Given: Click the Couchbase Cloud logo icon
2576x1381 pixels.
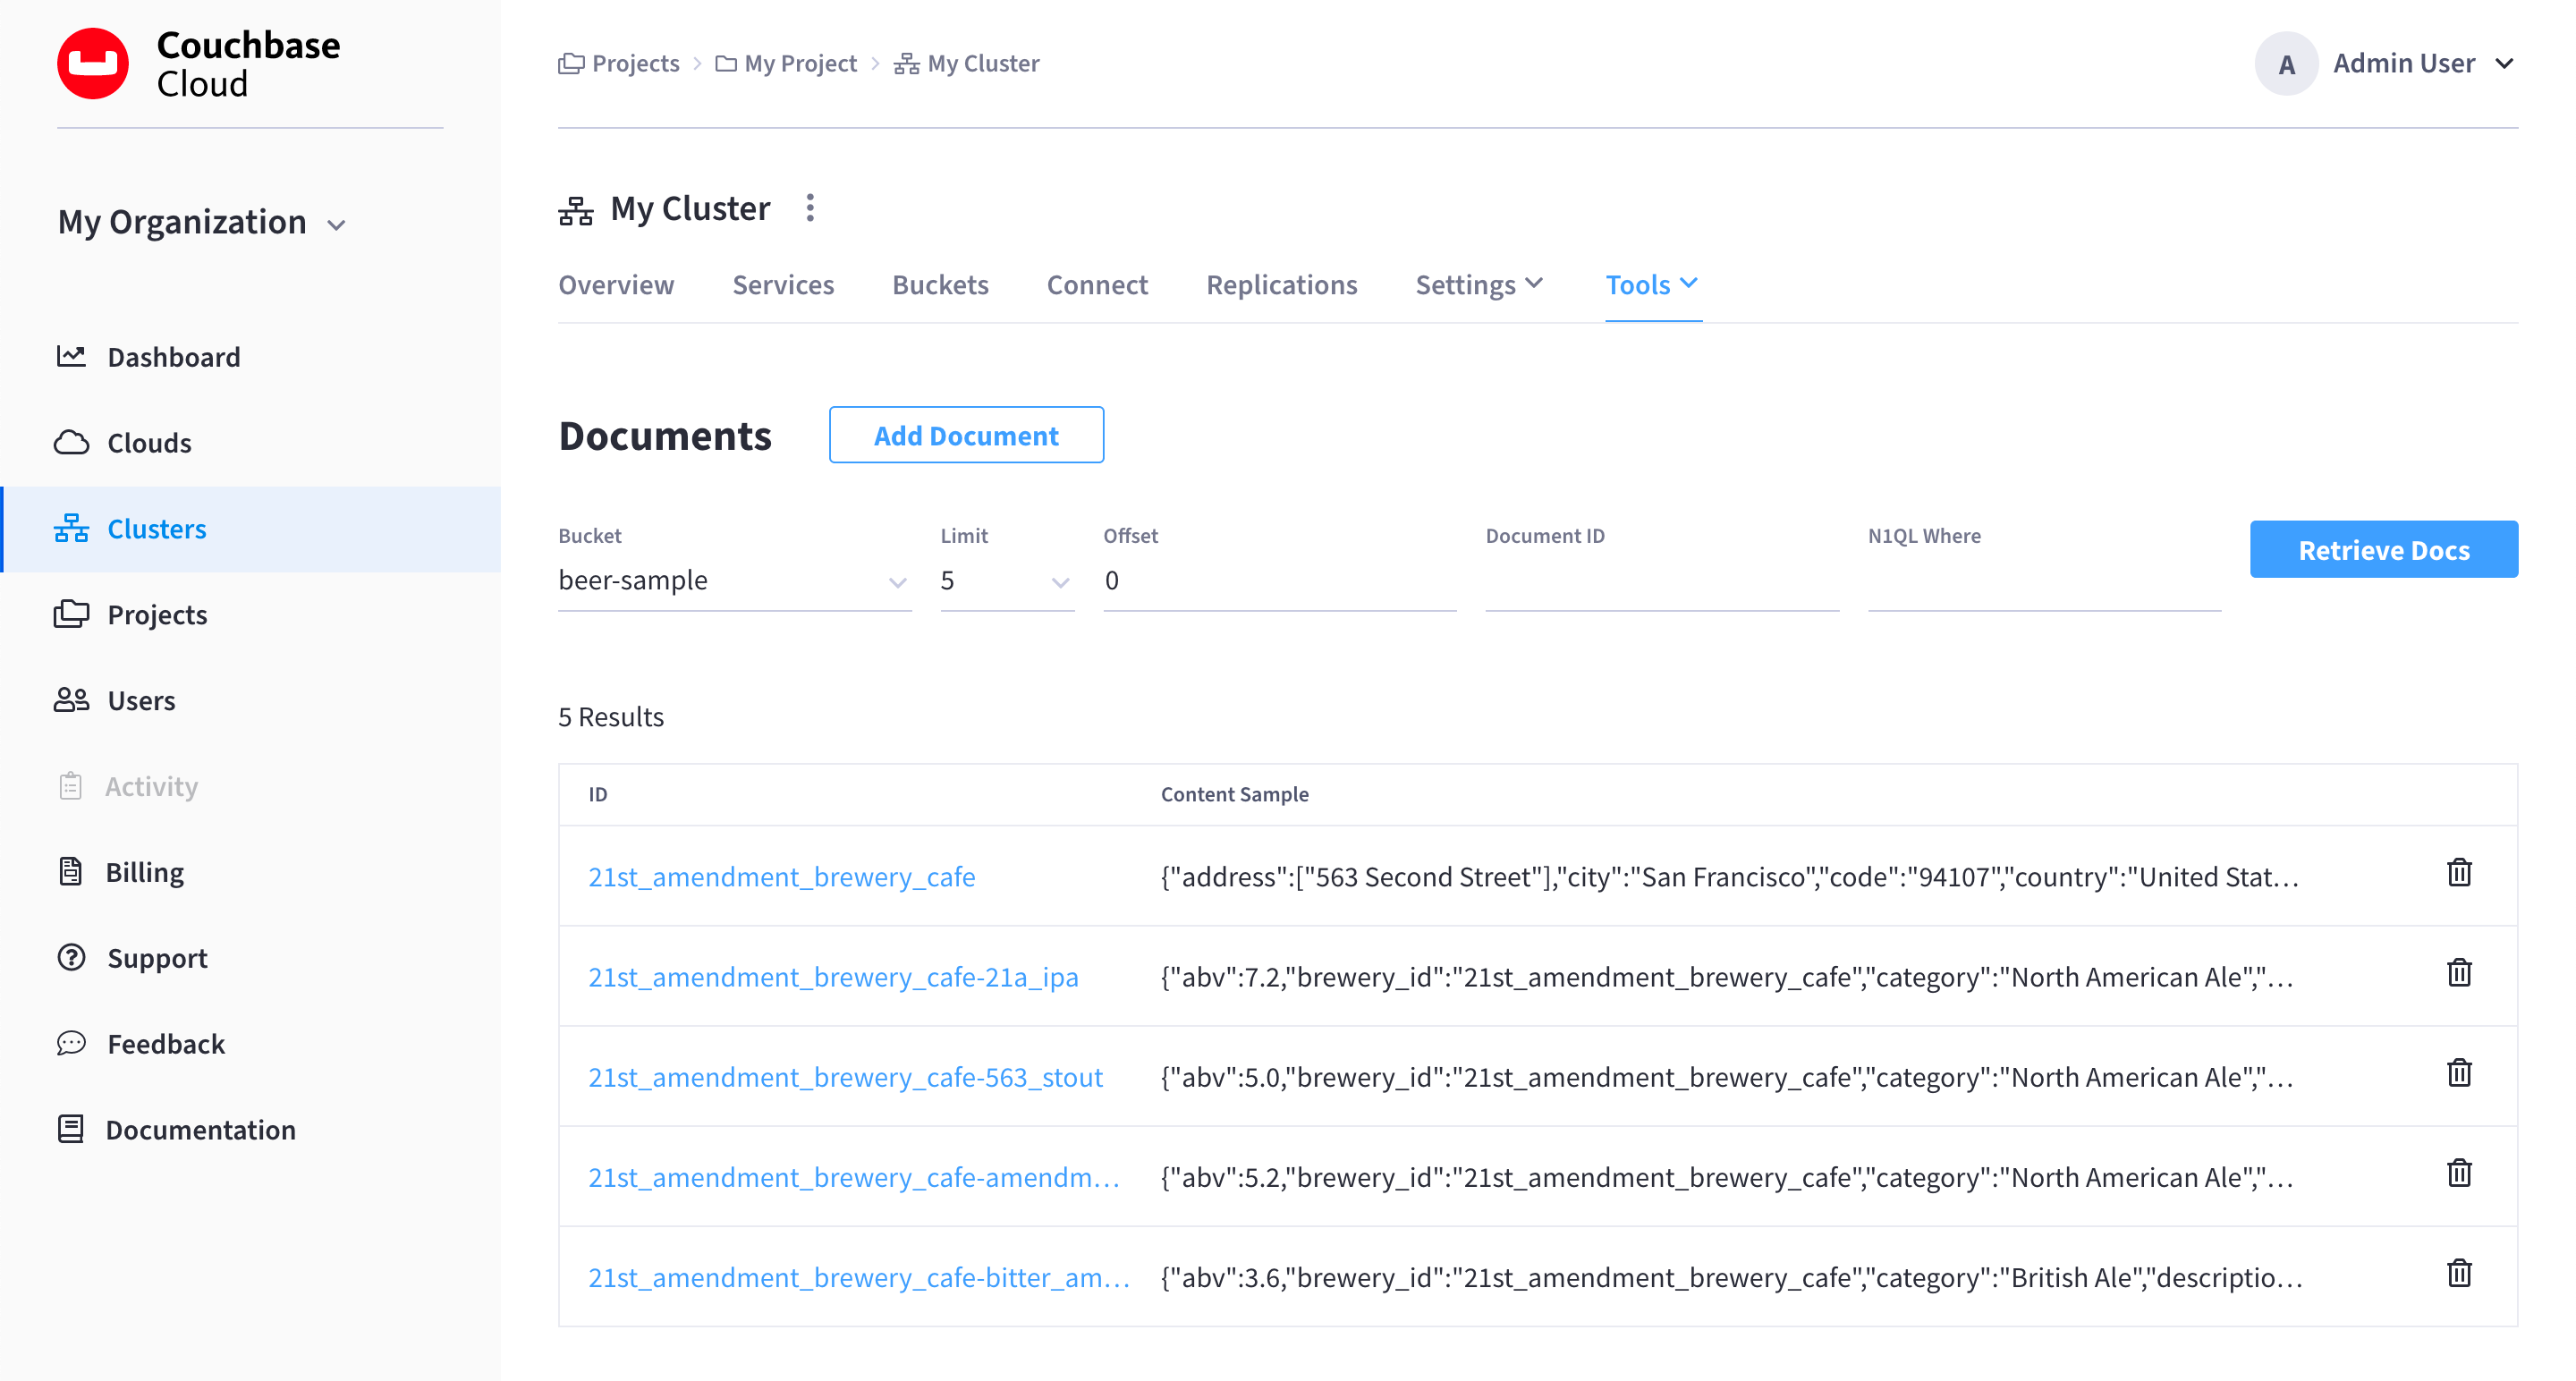Looking at the screenshot, I should [93, 64].
